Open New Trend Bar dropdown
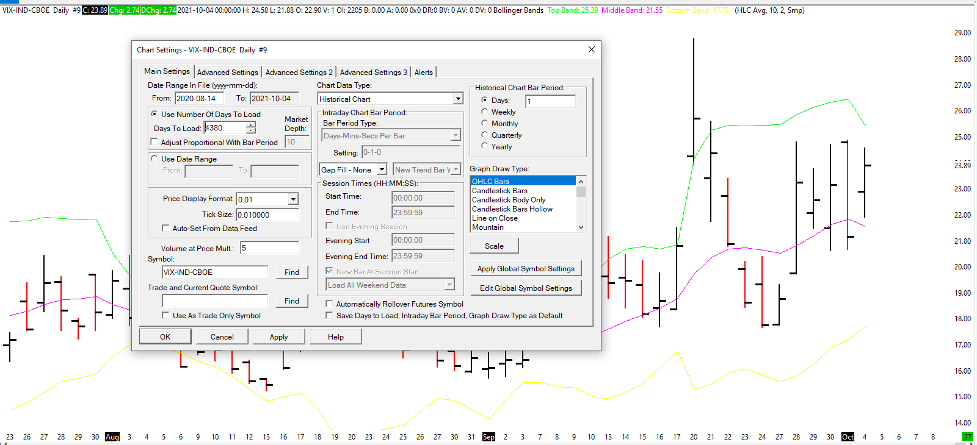 [x=455, y=169]
